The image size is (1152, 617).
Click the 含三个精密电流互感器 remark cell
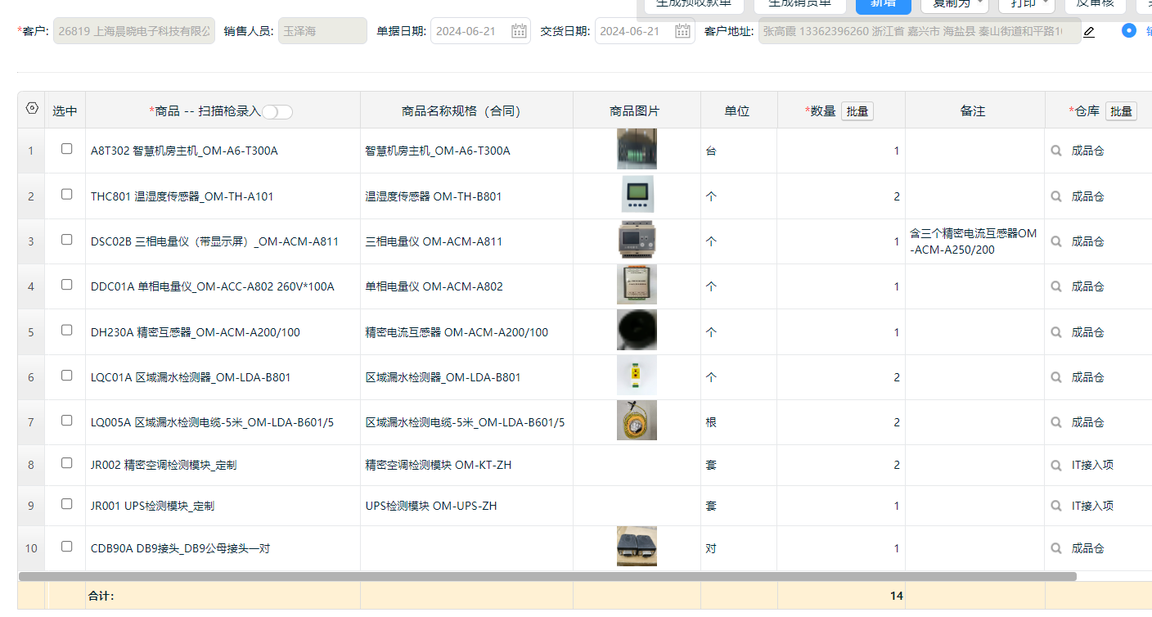[x=974, y=241]
